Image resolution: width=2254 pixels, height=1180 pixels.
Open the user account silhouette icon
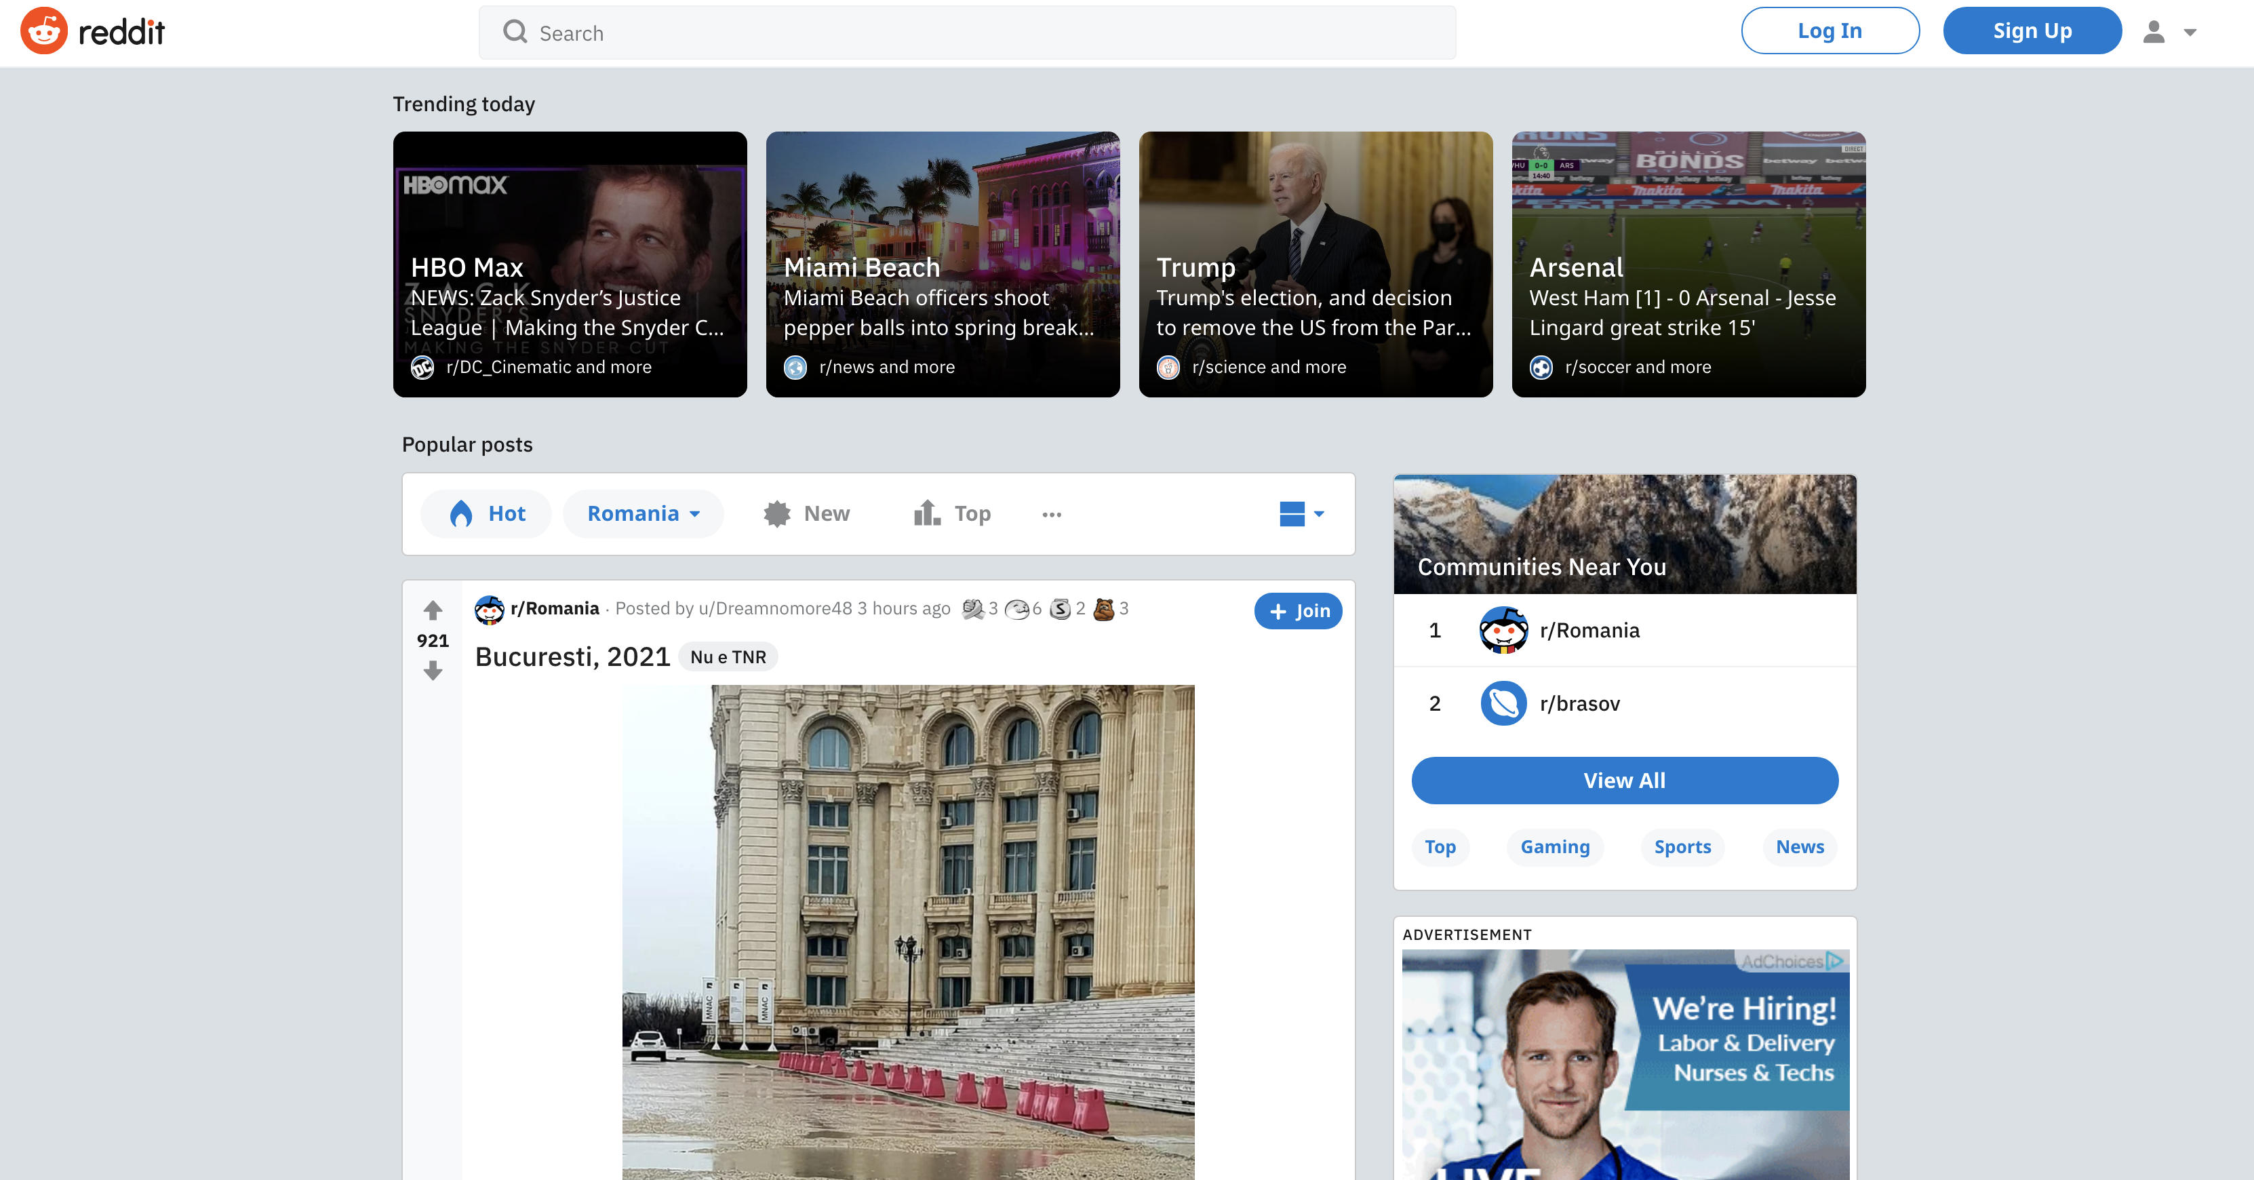2154,33
